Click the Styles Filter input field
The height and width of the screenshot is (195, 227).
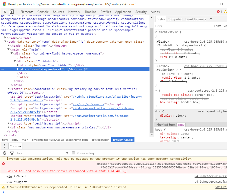[x=183, y=26]
